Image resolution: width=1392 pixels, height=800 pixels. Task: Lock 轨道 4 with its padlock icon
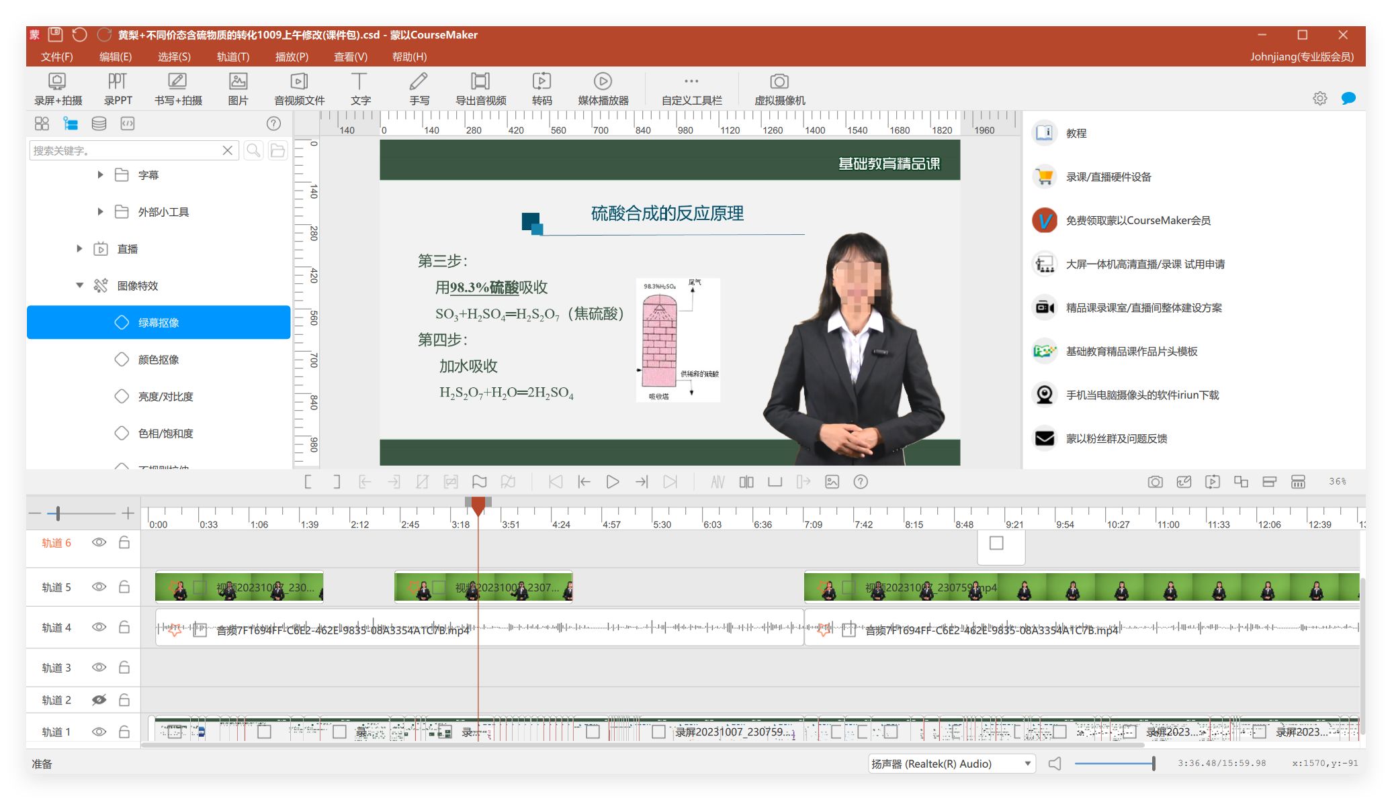(124, 627)
